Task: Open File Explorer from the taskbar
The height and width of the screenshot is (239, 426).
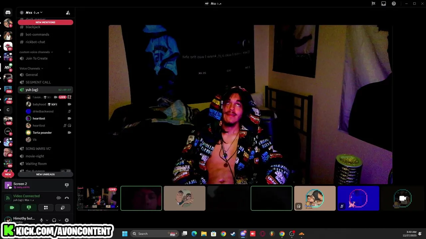Action: [204, 234]
